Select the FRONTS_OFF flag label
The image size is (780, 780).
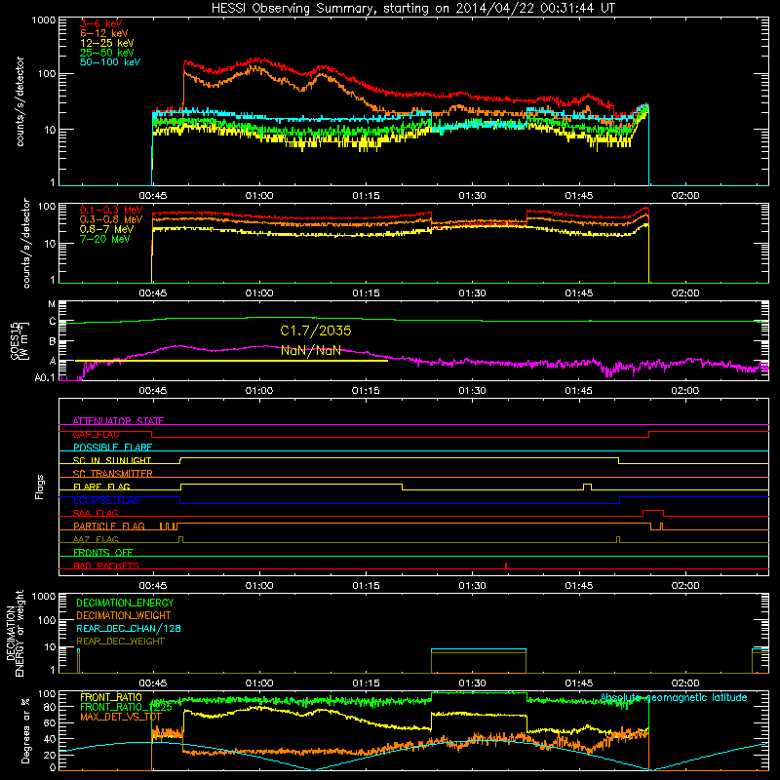pos(103,553)
